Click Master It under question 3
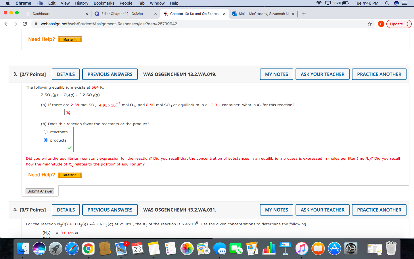The image size is (414, 259). tap(70, 175)
